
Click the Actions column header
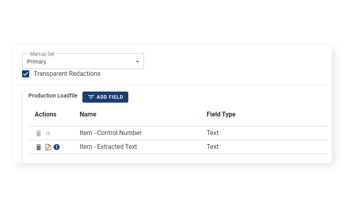pyautogui.click(x=45, y=114)
